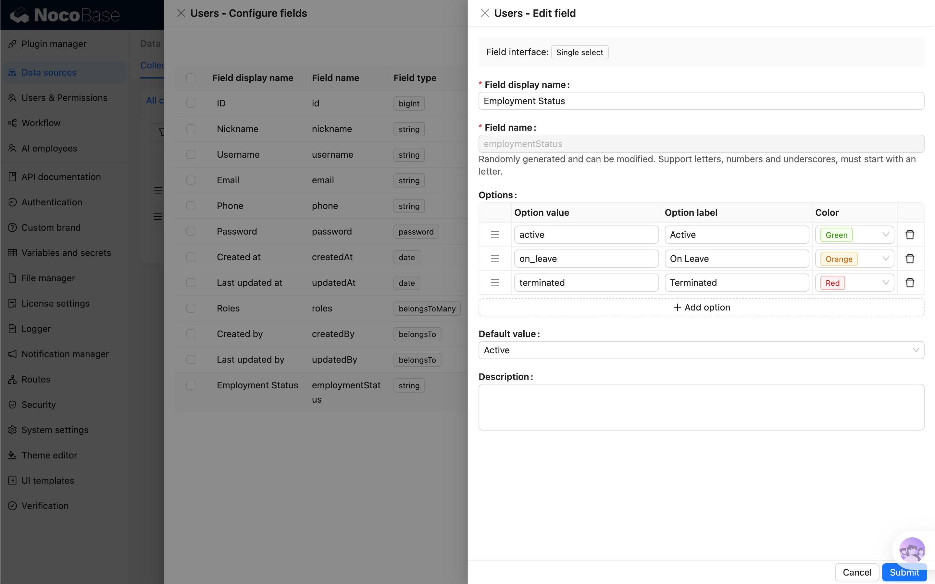Open AI employees from the sidebar
This screenshot has height=584, width=935.
coord(13,148)
